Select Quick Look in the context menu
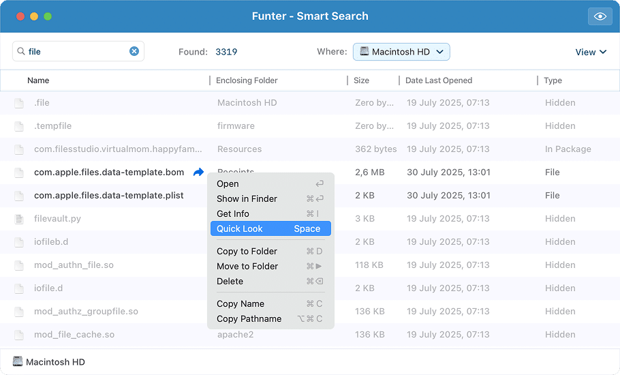Screen dimensions: 620x375 tap(270, 228)
